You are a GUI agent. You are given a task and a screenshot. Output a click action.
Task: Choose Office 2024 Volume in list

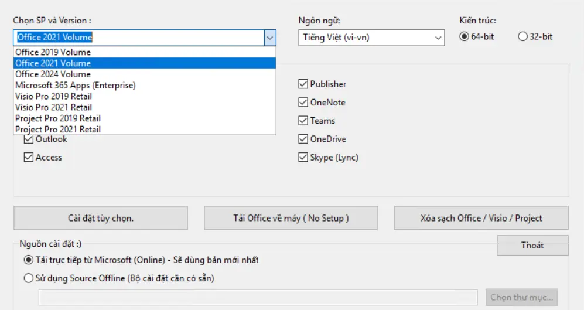(53, 74)
